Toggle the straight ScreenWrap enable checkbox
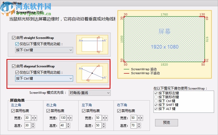 coord(14,38)
